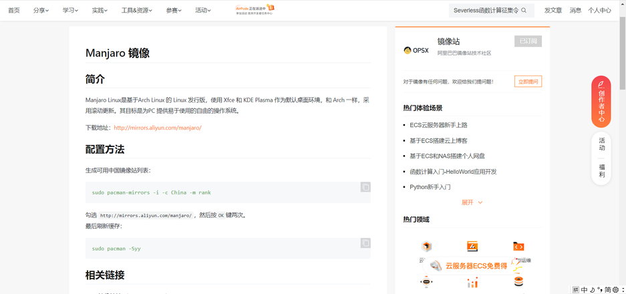Click the 镜像站 community title
Image resolution: width=626 pixels, height=294 pixels.
coord(448,41)
